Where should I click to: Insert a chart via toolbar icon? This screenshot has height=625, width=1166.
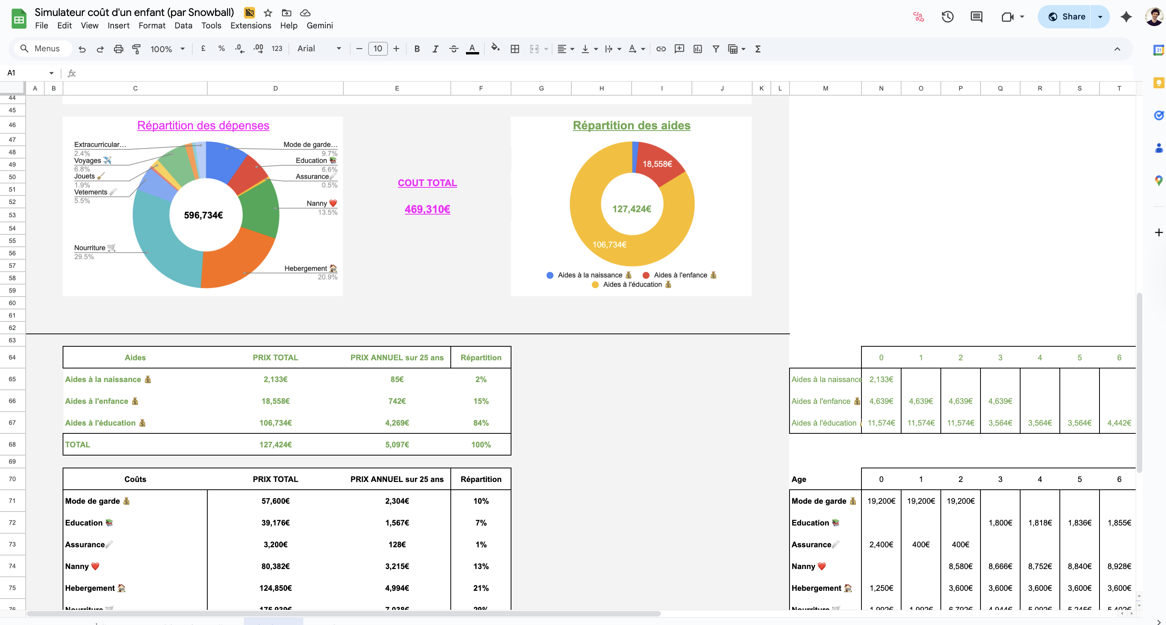(x=697, y=49)
